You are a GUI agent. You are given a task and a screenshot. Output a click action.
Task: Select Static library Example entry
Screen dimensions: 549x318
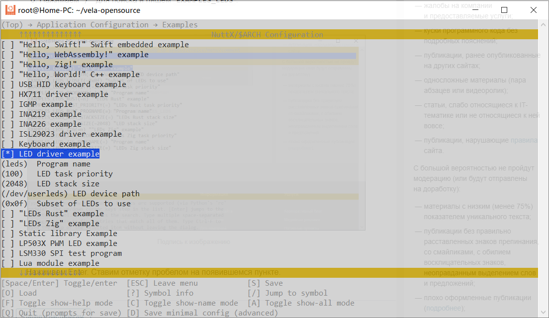pyautogui.click(x=59, y=234)
